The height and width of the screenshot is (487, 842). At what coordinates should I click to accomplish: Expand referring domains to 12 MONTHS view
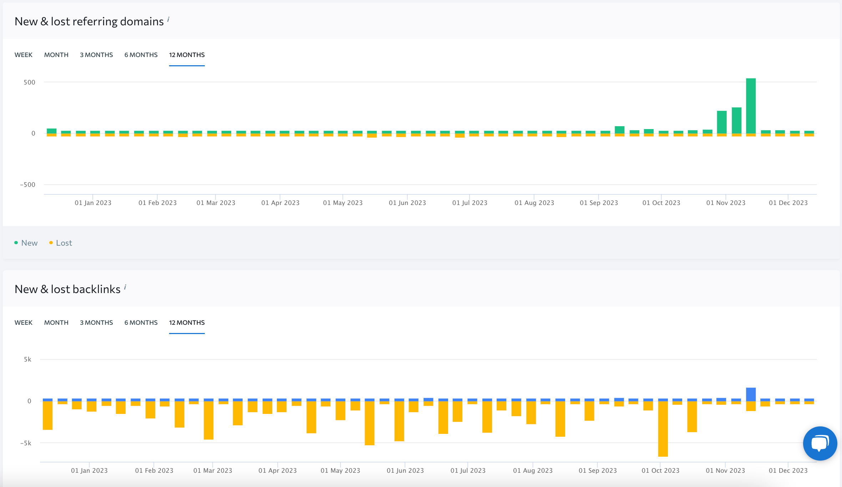click(186, 55)
